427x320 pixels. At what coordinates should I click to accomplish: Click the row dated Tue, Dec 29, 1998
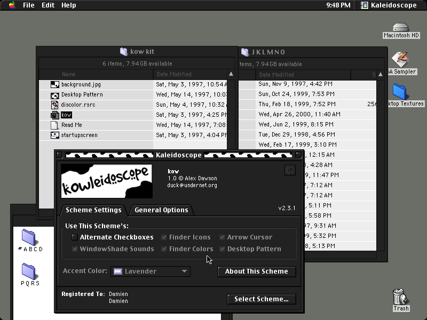pyautogui.click(x=307, y=134)
